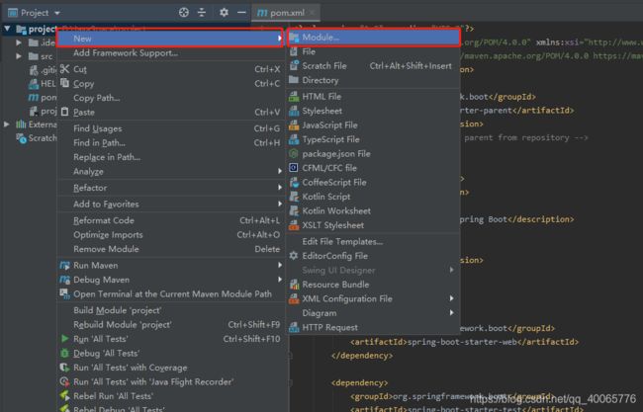Expand the src folder node
This screenshot has height=412, width=643.
pyautogui.click(x=19, y=56)
